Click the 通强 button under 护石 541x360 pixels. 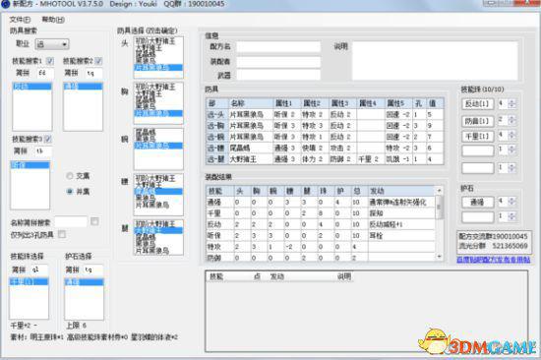coord(477,202)
